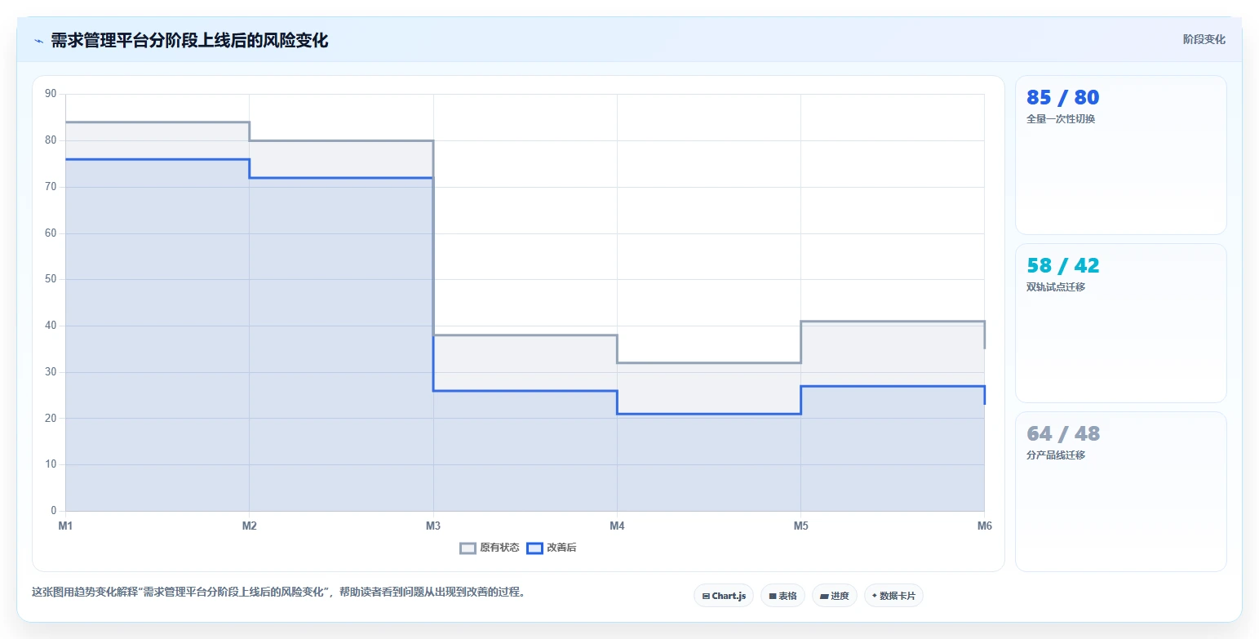Click the 原有状态 legend label
This screenshot has width=1259, height=639.
click(499, 548)
